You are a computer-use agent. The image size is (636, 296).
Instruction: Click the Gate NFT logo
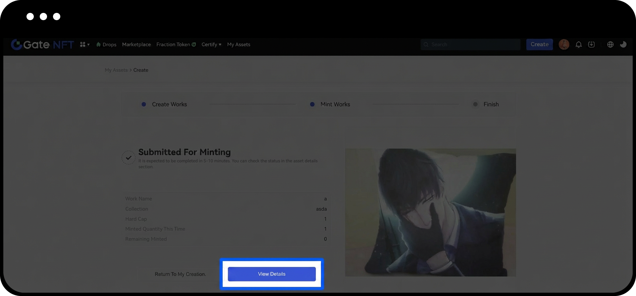pos(42,45)
